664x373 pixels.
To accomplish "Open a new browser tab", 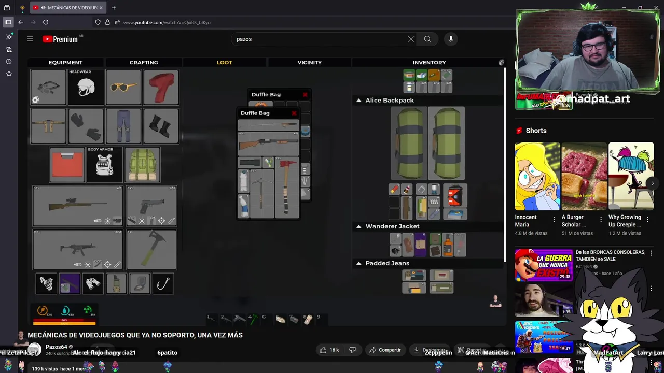I will tap(114, 8).
